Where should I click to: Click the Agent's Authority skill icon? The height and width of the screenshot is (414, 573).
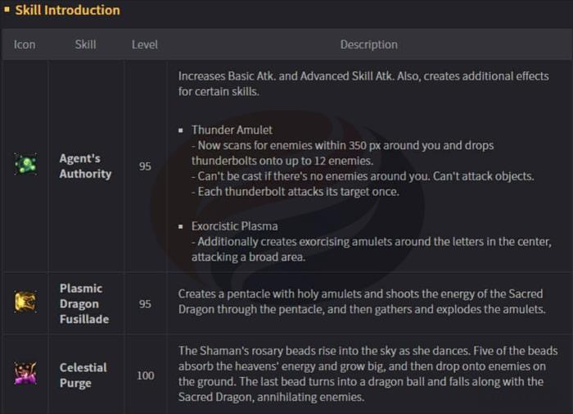click(25, 165)
